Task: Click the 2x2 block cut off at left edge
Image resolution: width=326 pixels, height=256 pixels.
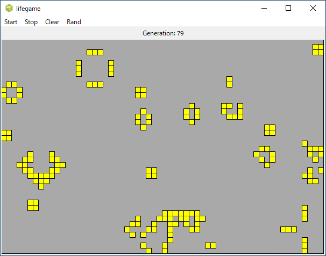Action: coord(6,135)
